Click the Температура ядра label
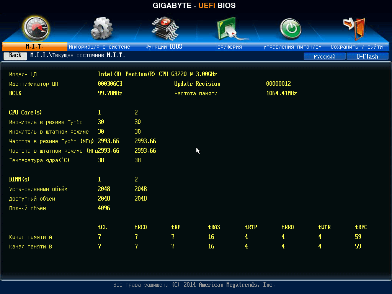The height and width of the screenshot is (294, 392). 39,160
